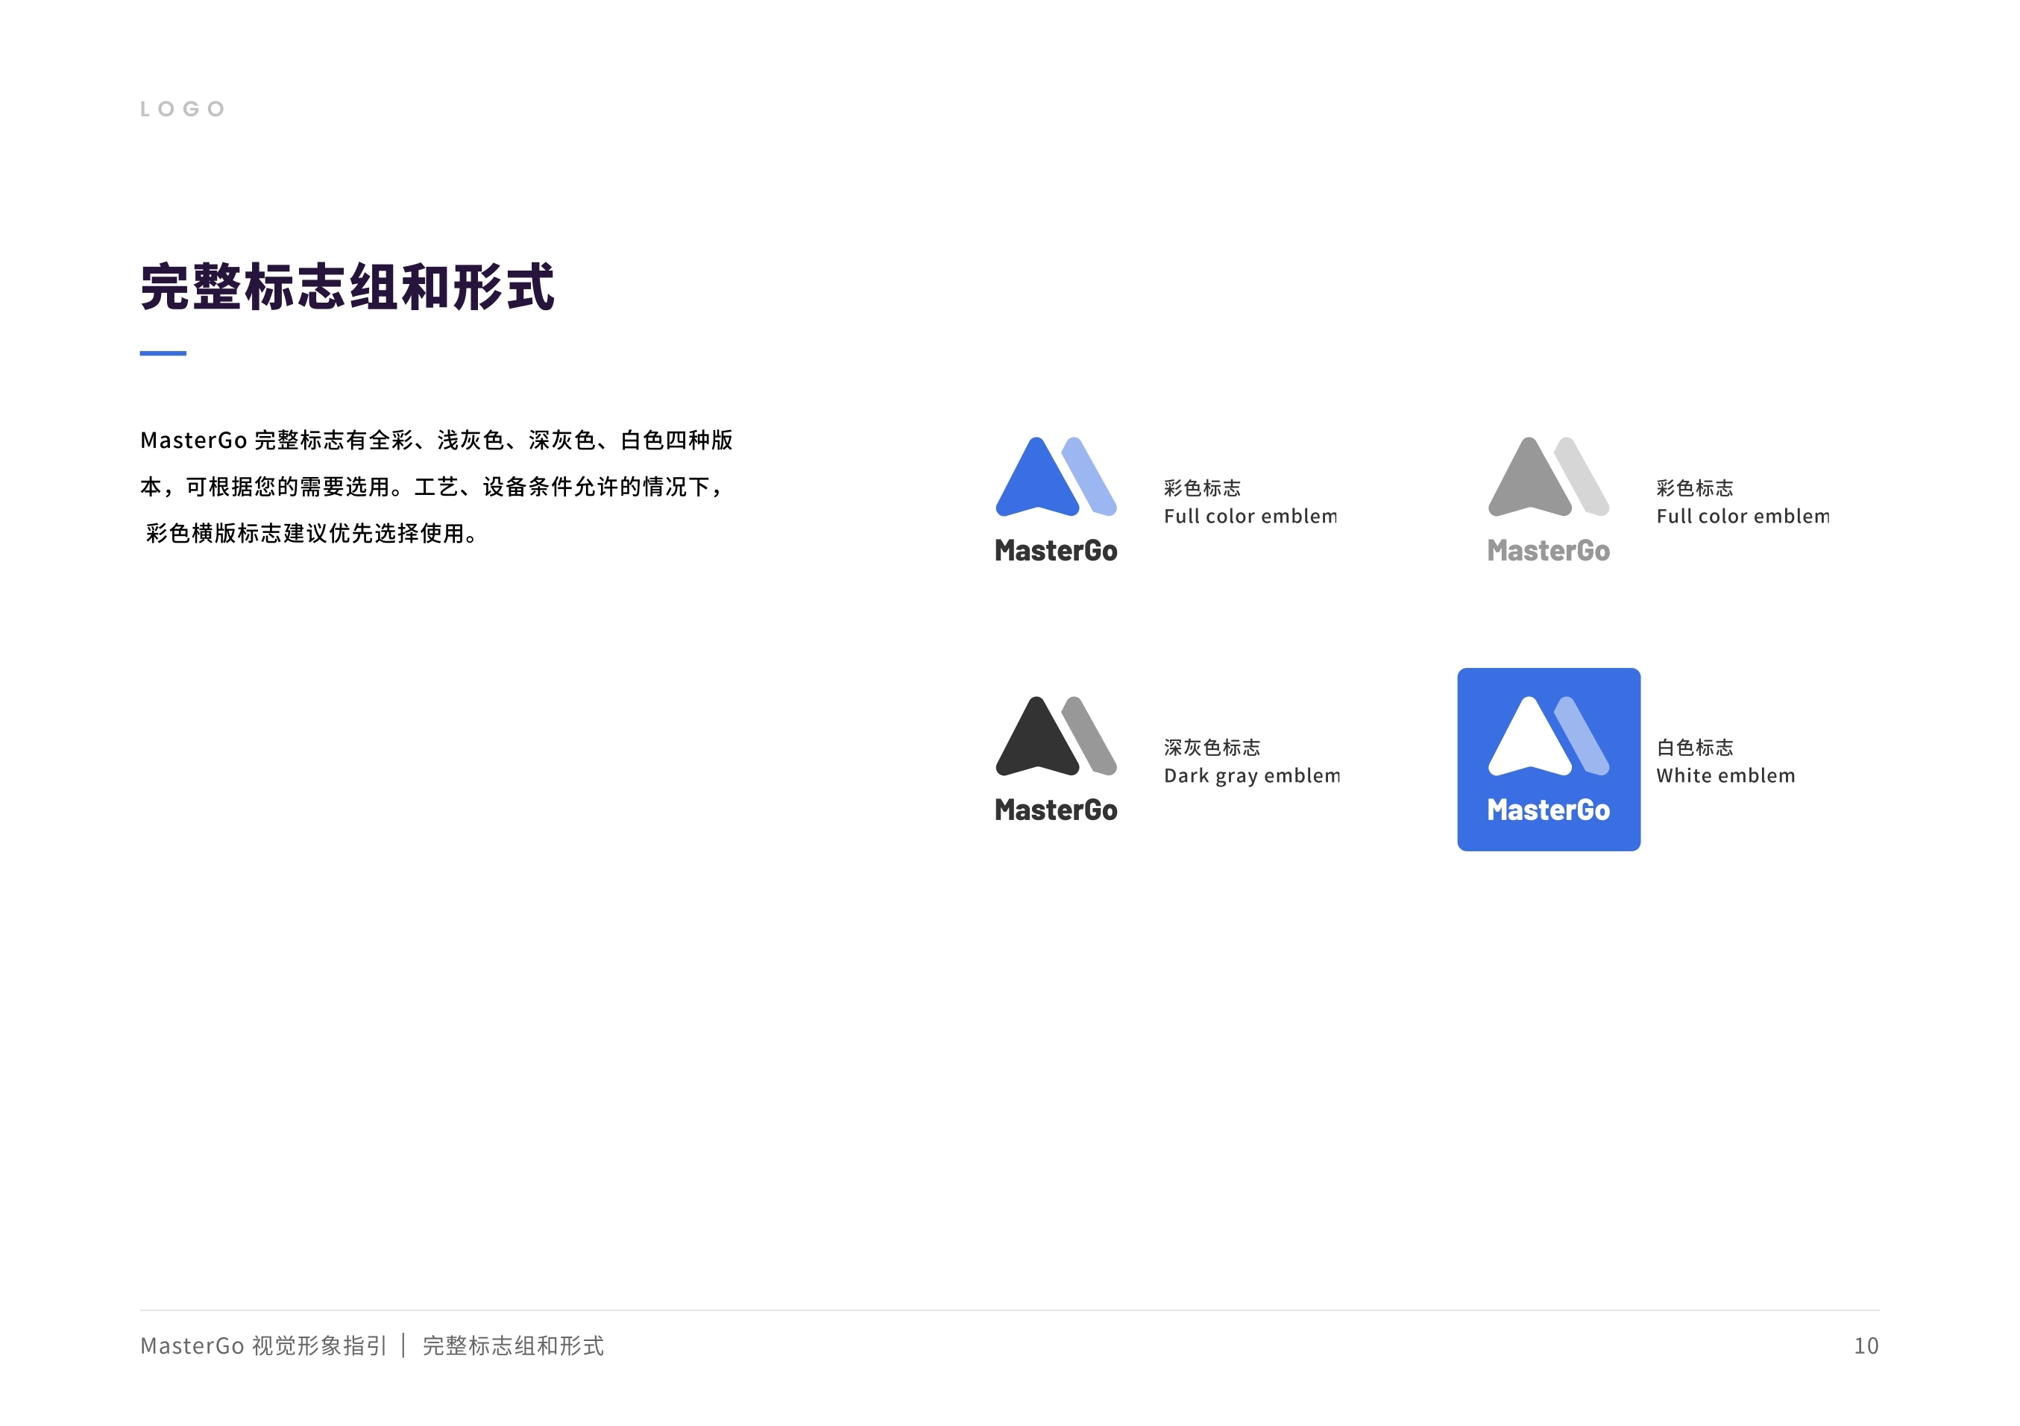Click the 'White emblem' label

(1725, 776)
